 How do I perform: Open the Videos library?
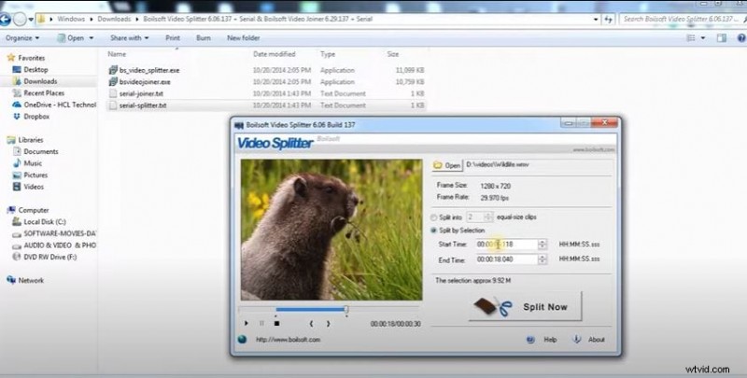click(34, 187)
